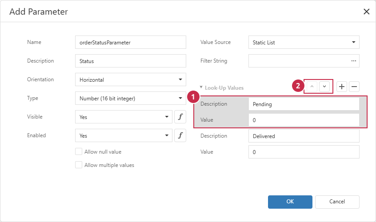Viewport: 376px width, 222px height.
Task: Click the Orientation label
Action: tap(40, 79)
